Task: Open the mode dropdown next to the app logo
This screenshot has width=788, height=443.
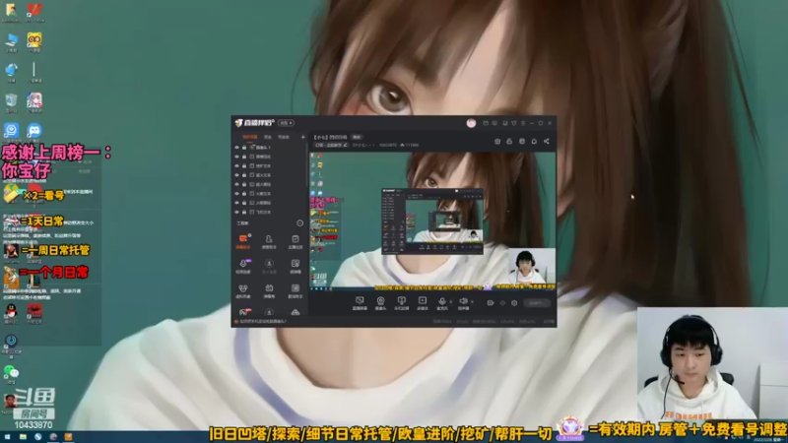Action: (287, 123)
